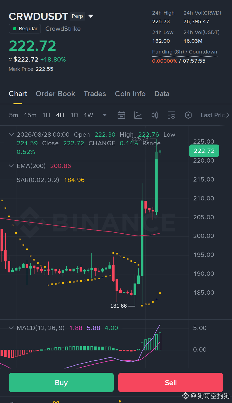Click the CRWDUSDT pair title
The width and height of the screenshot is (232, 403).
click(38, 16)
